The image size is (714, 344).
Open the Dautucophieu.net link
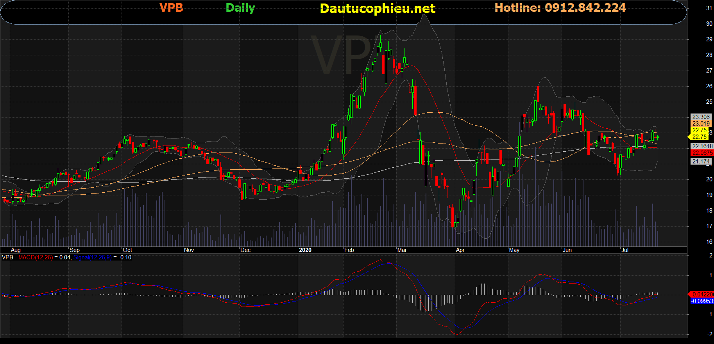(x=377, y=9)
